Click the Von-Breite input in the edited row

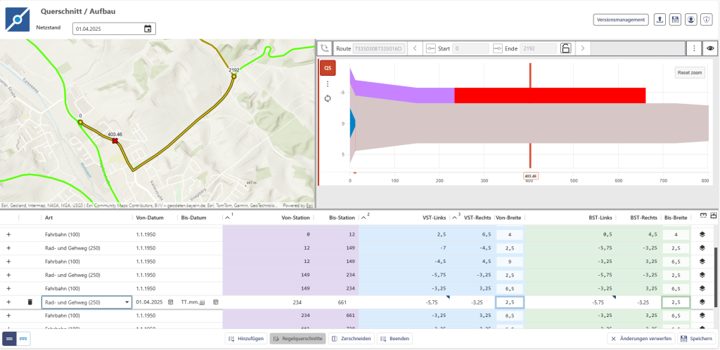click(x=510, y=302)
